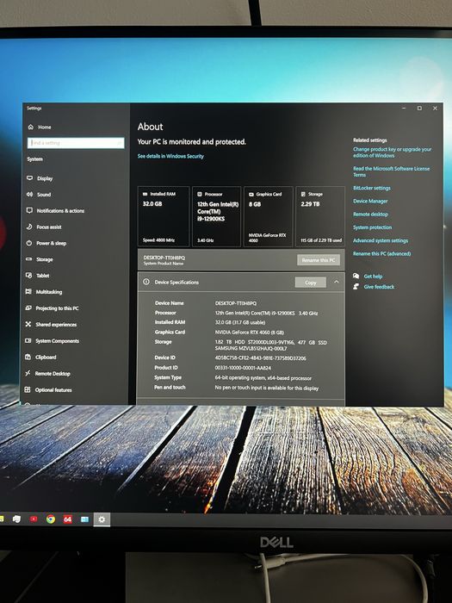
Task: Click the Graphics Card 8 GB card
Action: click(x=269, y=216)
